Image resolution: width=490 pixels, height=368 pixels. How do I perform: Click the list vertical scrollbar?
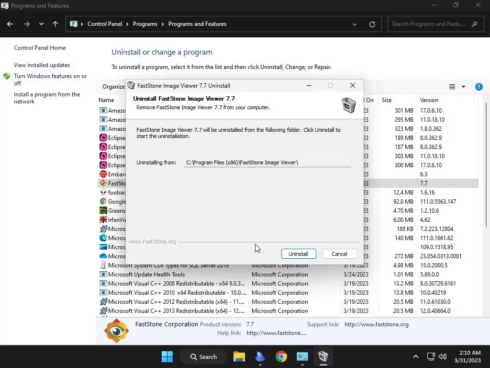pos(486,164)
